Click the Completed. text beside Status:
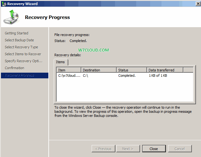Screen dimensions: 201x157 point(78,41)
